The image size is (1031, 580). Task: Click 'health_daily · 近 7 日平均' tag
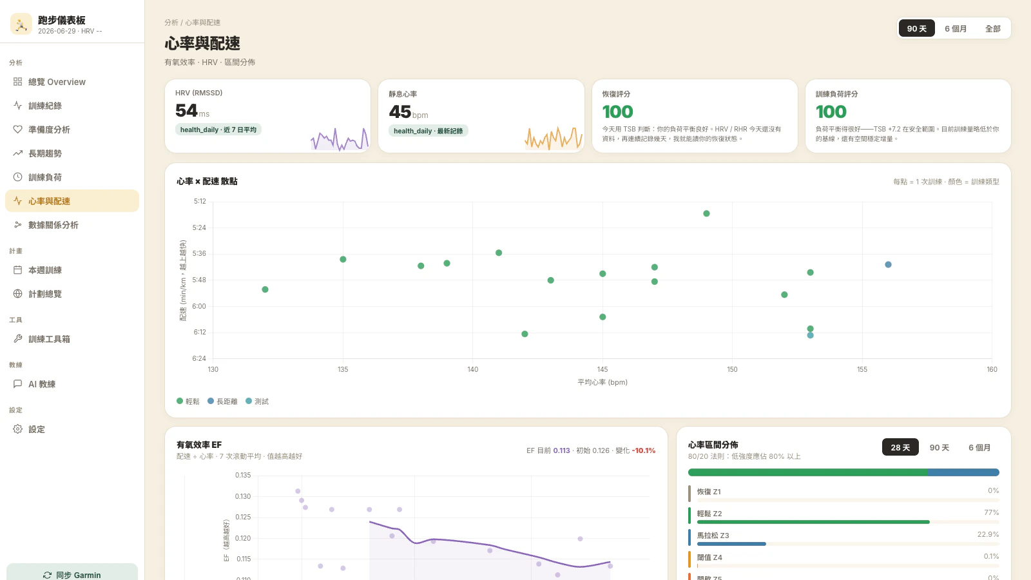pos(218,130)
